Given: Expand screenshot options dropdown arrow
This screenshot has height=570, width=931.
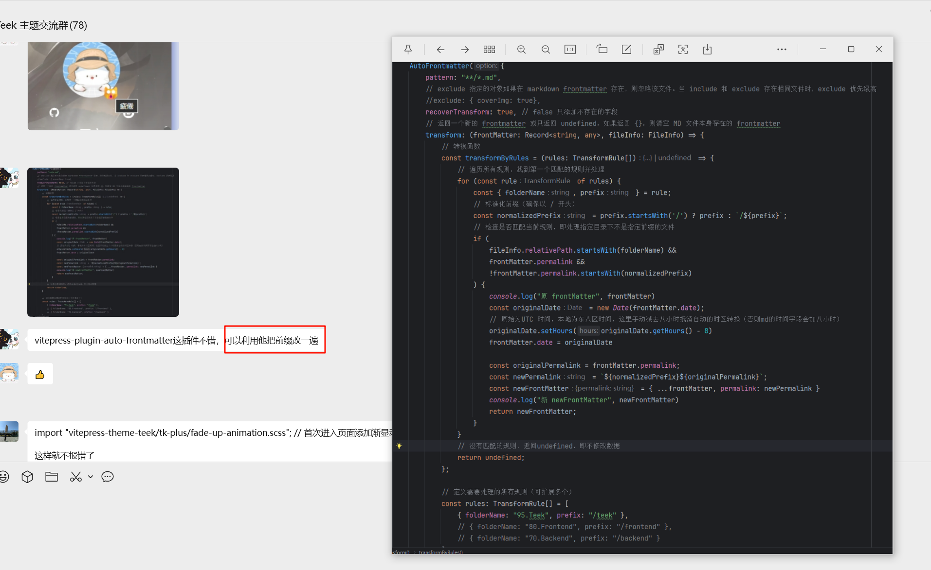Looking at the screenshot, I should [x=91, y=477].
